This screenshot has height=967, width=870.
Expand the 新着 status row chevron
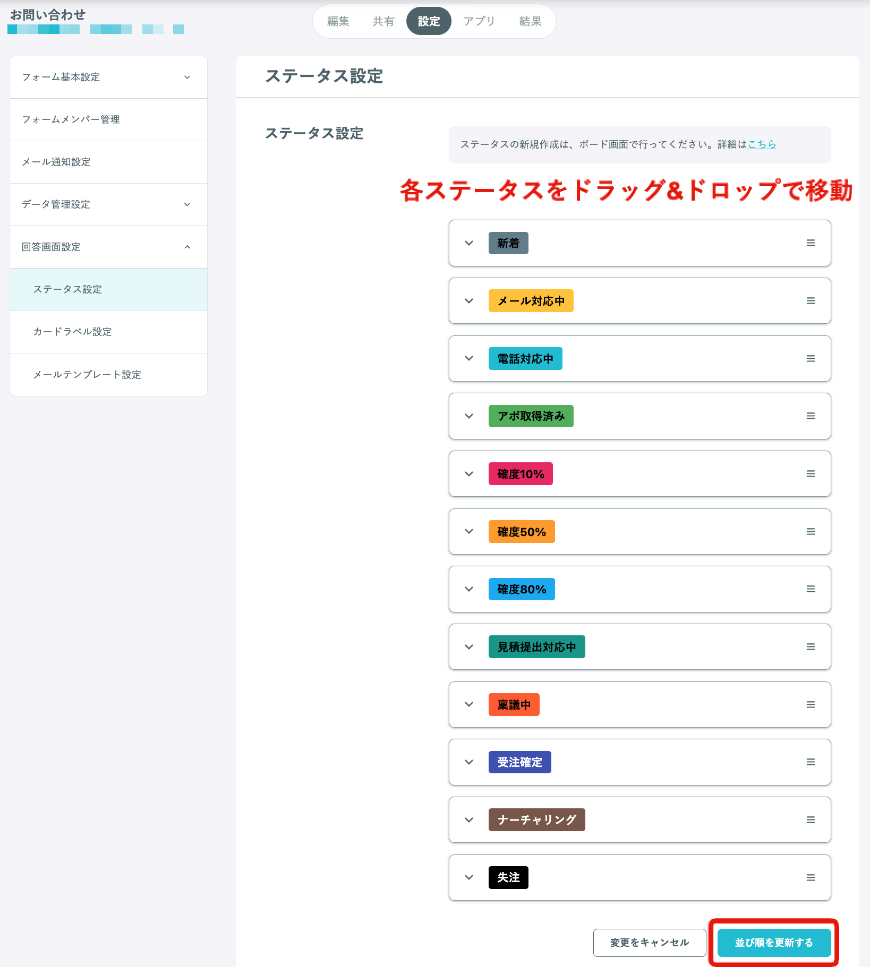click(469, 243)
